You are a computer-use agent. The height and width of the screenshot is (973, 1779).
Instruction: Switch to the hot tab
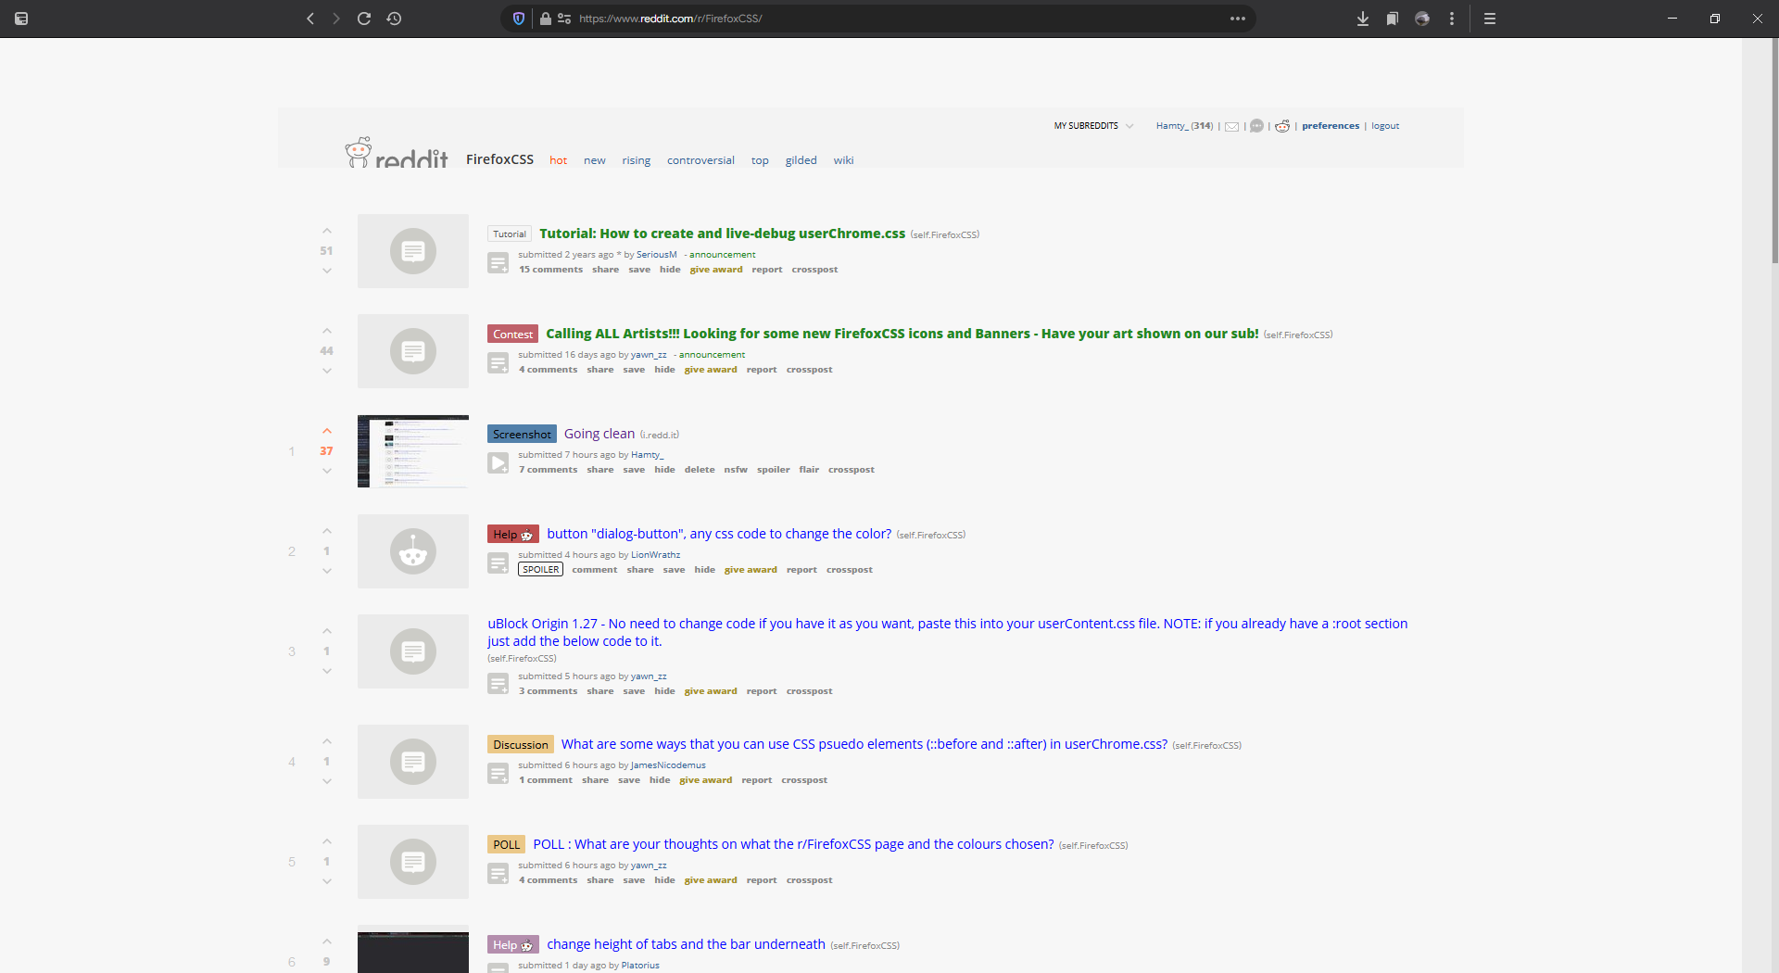[x=558, y=160]
